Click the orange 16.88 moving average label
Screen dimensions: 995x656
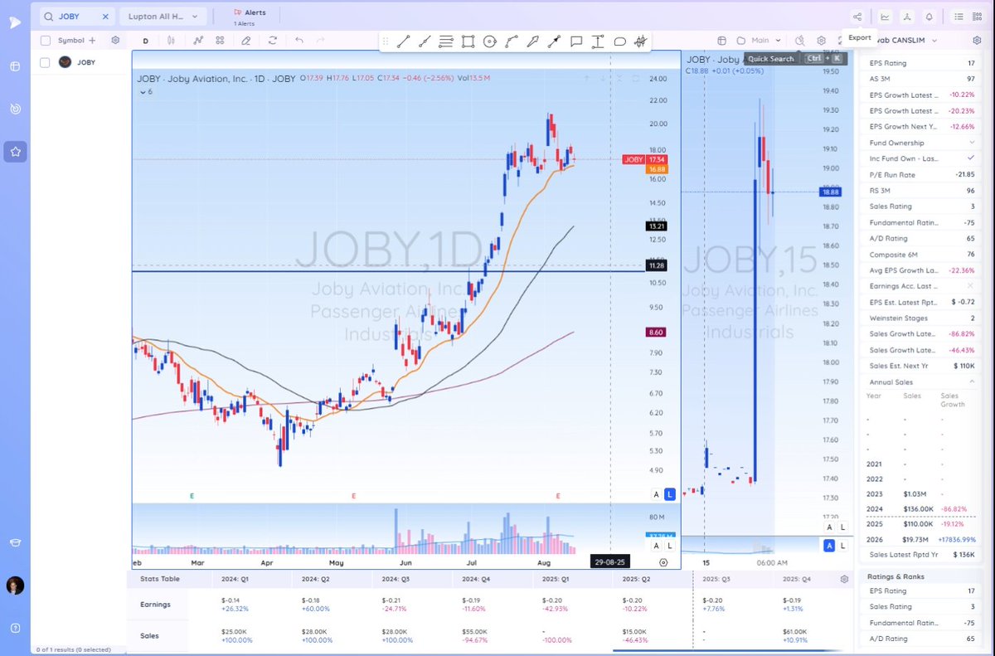pos(656,169)
